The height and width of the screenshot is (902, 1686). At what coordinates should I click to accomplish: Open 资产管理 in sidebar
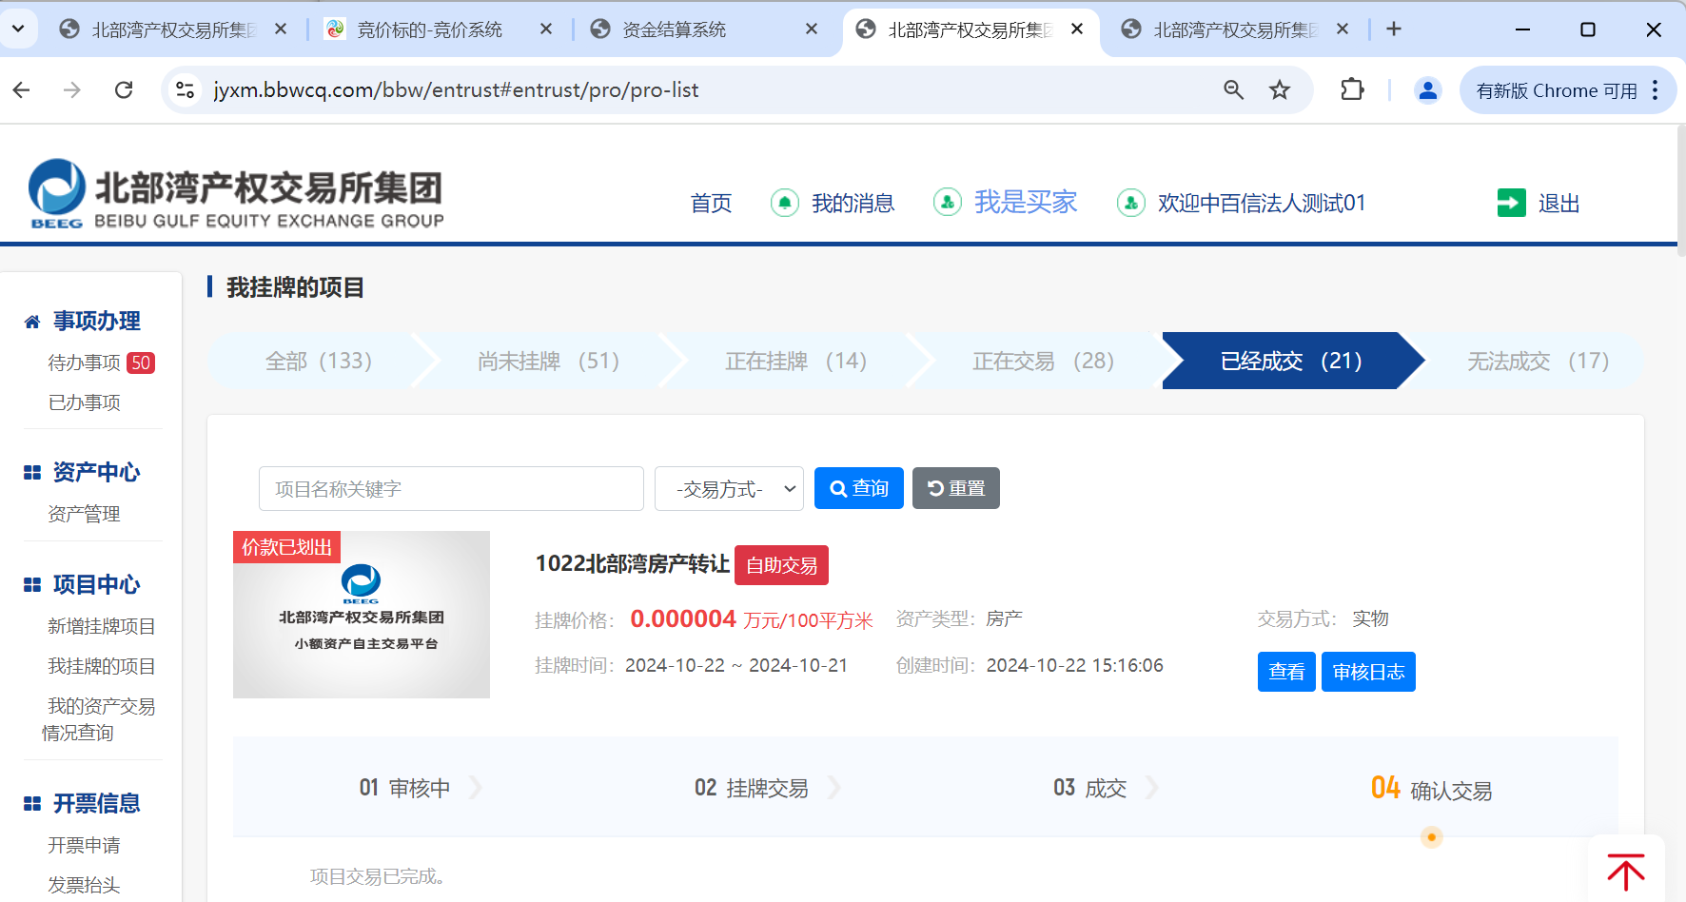(x=84, y=514)
